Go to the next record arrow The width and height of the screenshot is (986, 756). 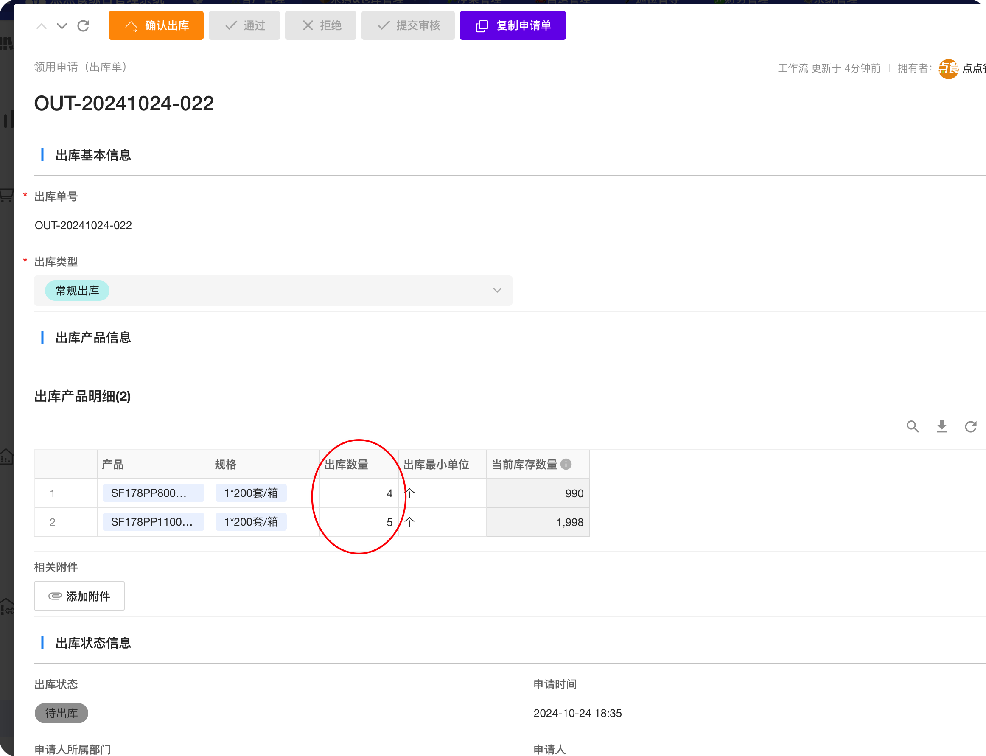click(x=62, y=26)
